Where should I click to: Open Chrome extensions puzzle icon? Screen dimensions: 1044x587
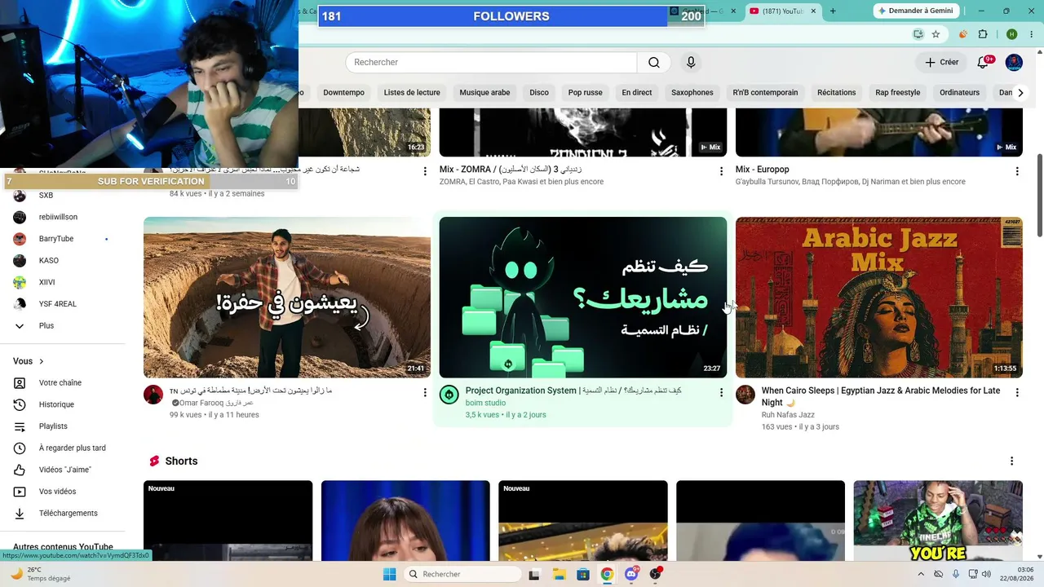pyautogui.click(x=983, y=34)
